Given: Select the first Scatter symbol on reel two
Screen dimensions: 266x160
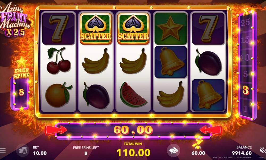Looking at the screenshot, I should point(96,29).
